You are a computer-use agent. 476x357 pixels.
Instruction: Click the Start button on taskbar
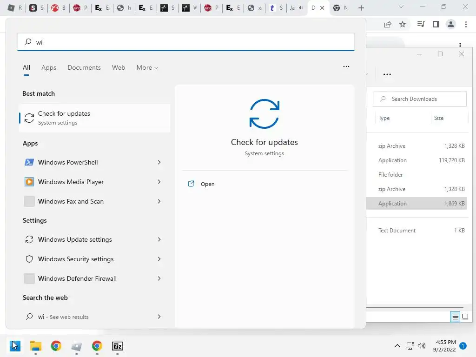(15, 346)
